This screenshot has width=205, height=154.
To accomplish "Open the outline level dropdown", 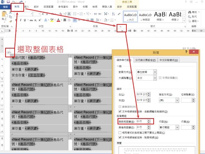I will point(155,78).
